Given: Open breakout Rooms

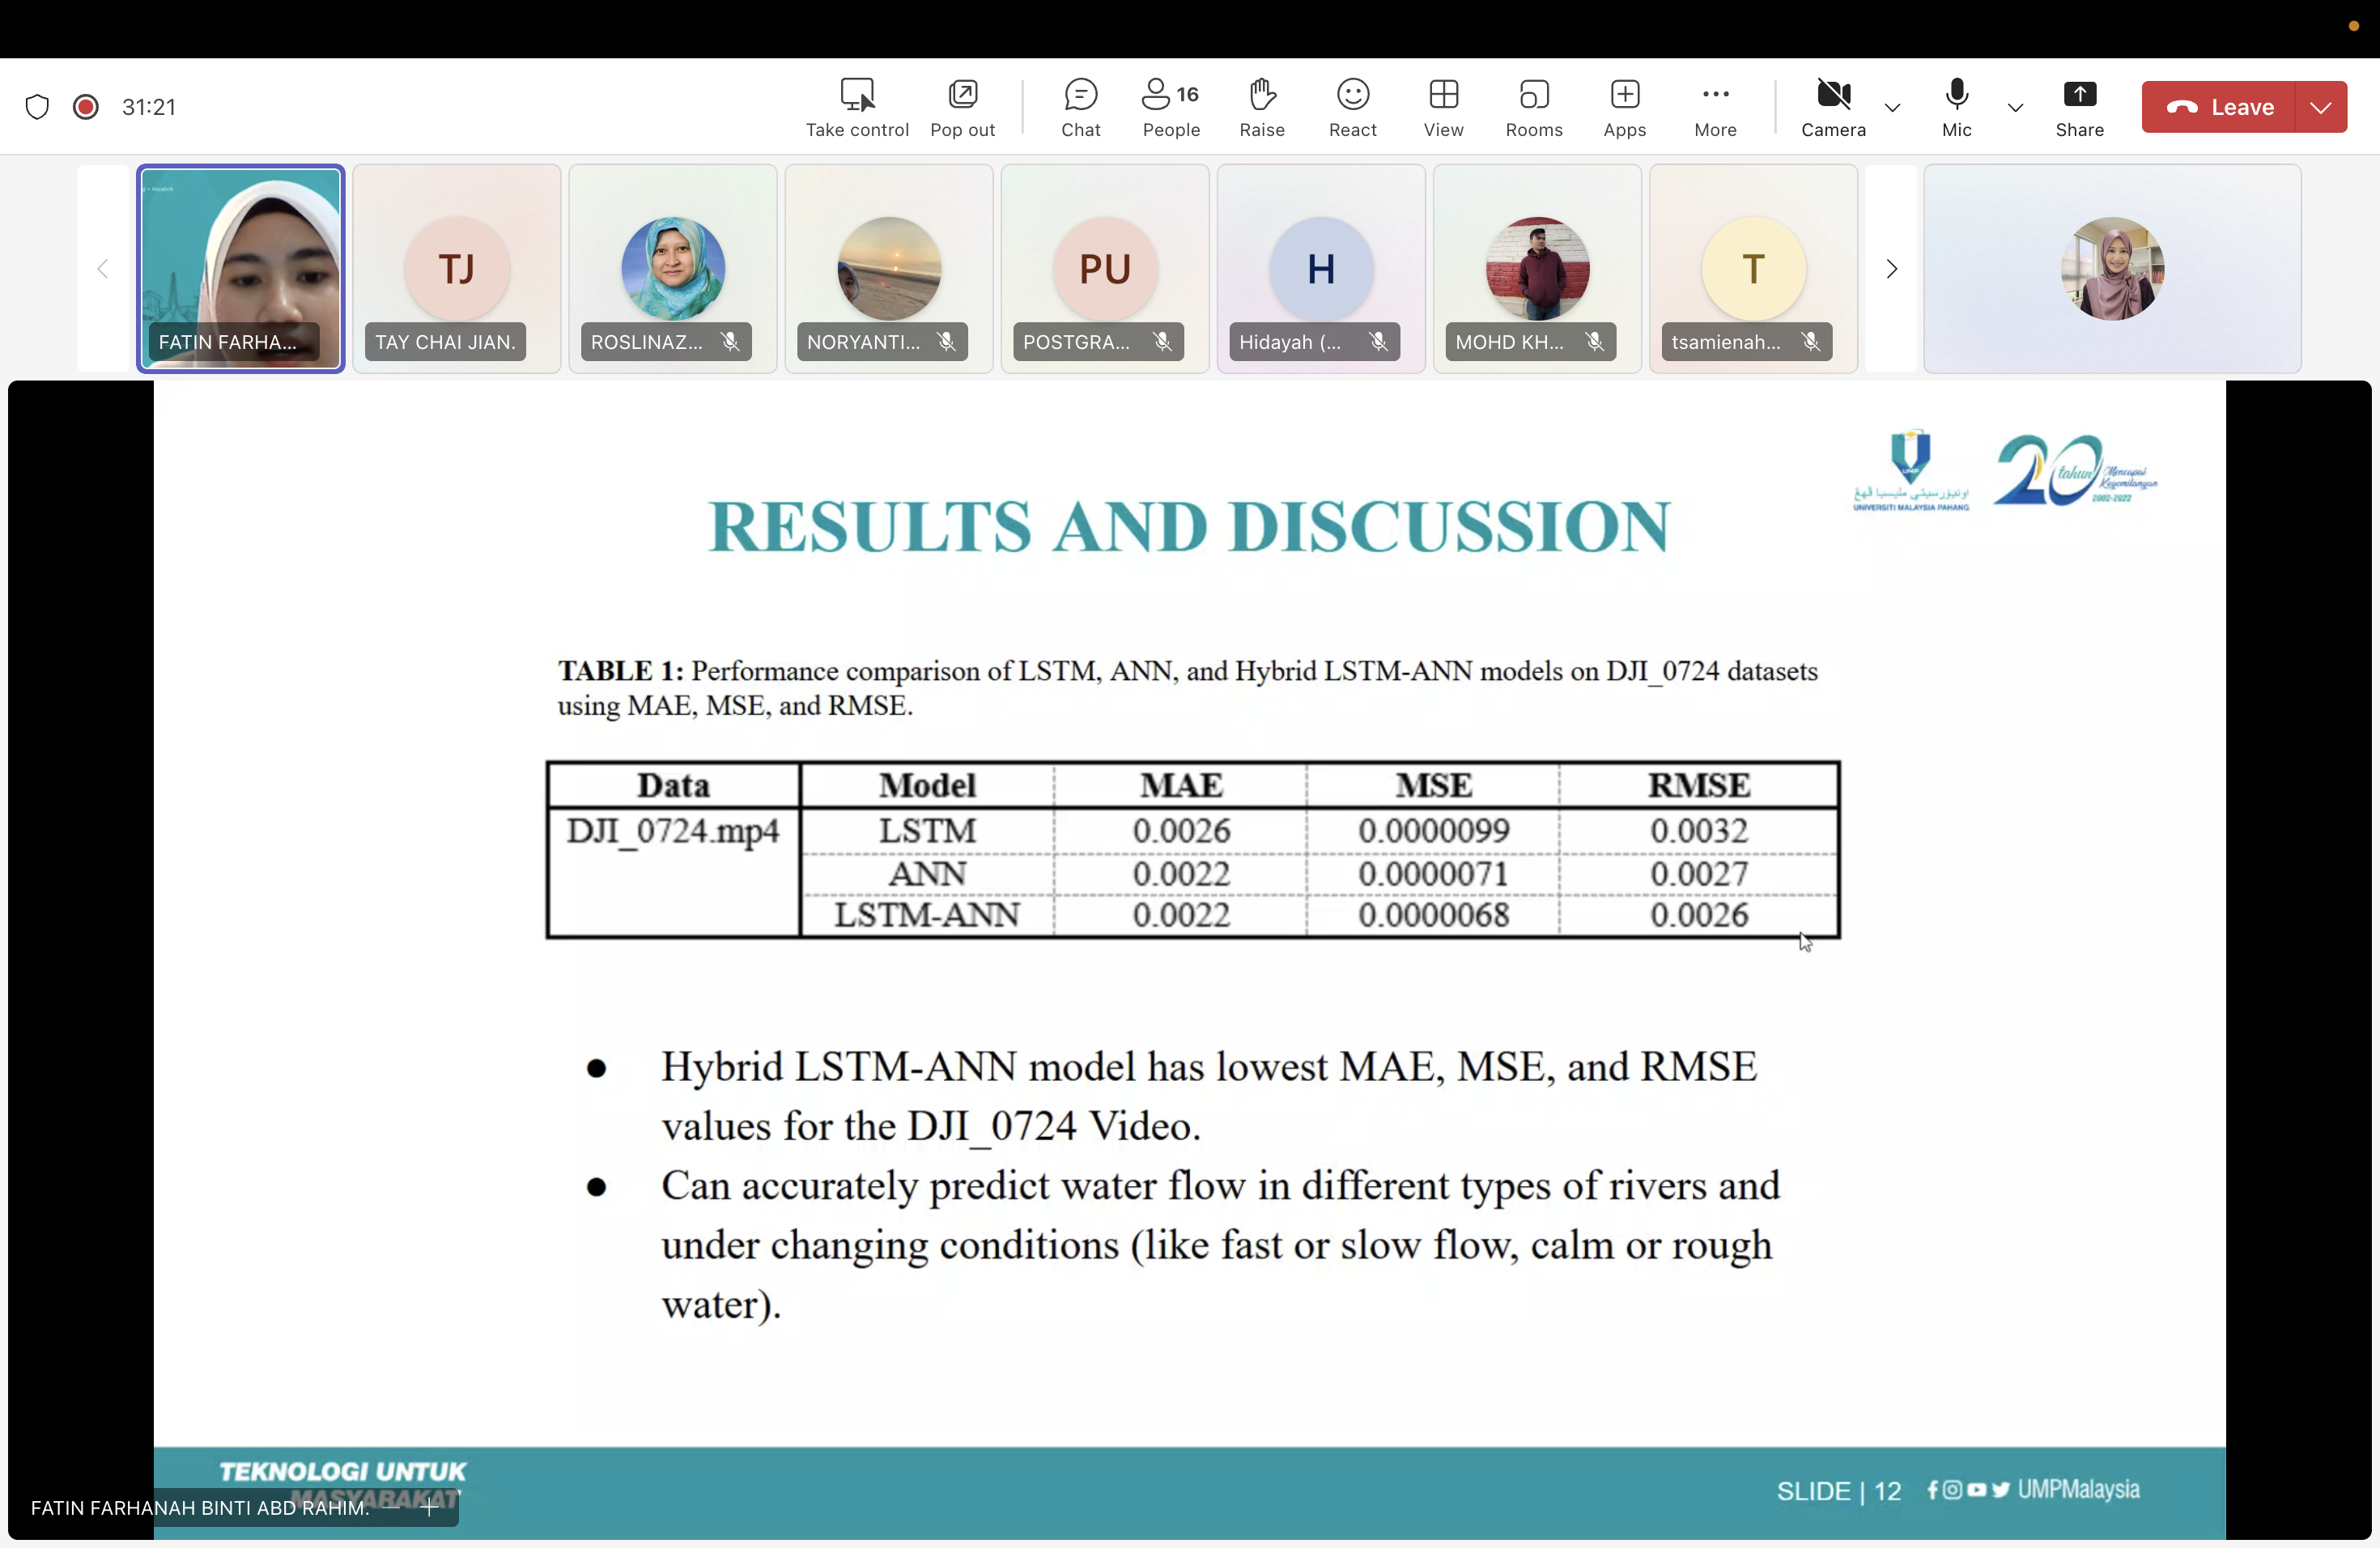Looking at the screenshot, I should (1534, 107).
